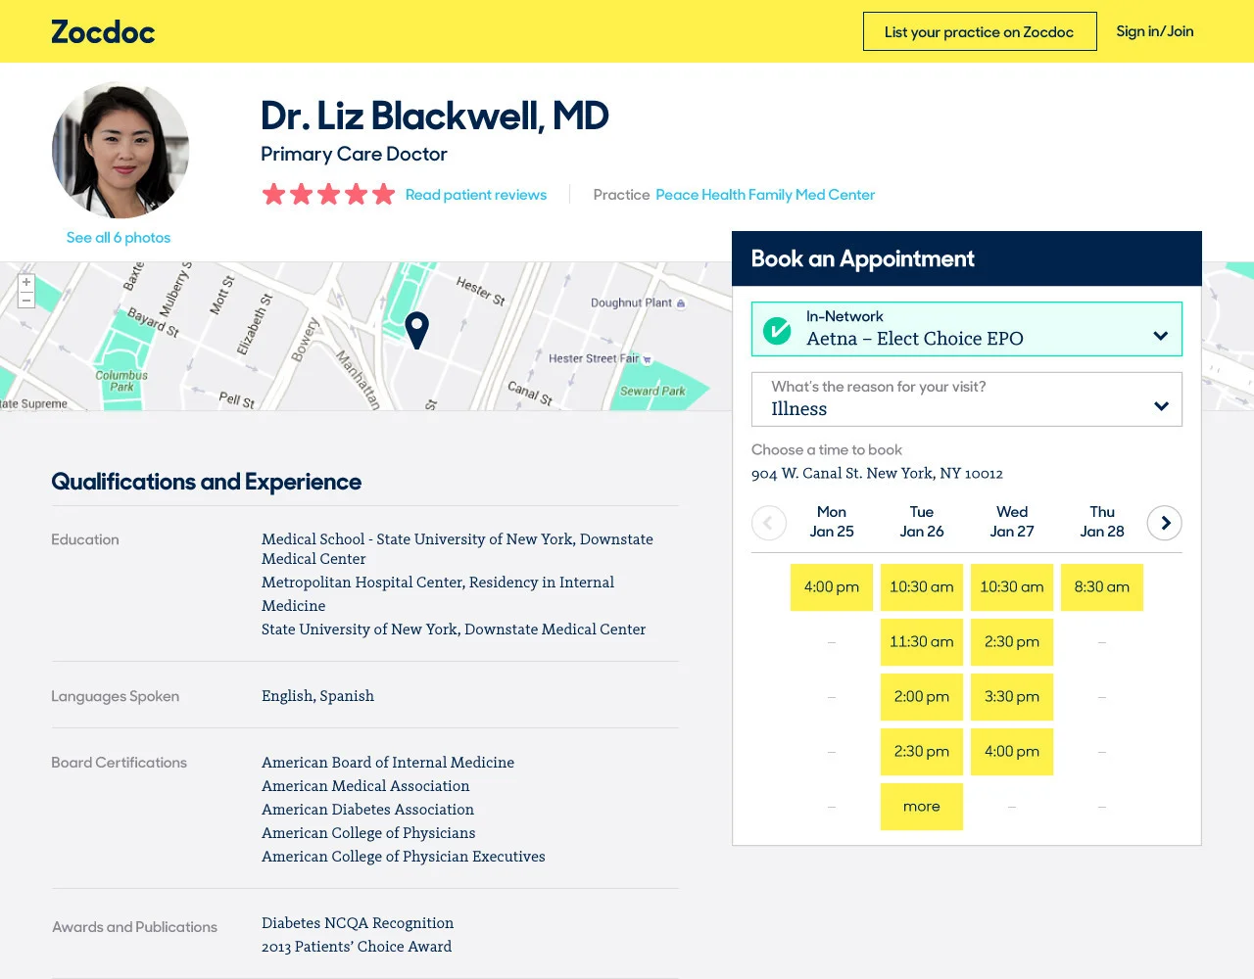
Task: Zoom in on the map
Action: (x=26, y=282)
